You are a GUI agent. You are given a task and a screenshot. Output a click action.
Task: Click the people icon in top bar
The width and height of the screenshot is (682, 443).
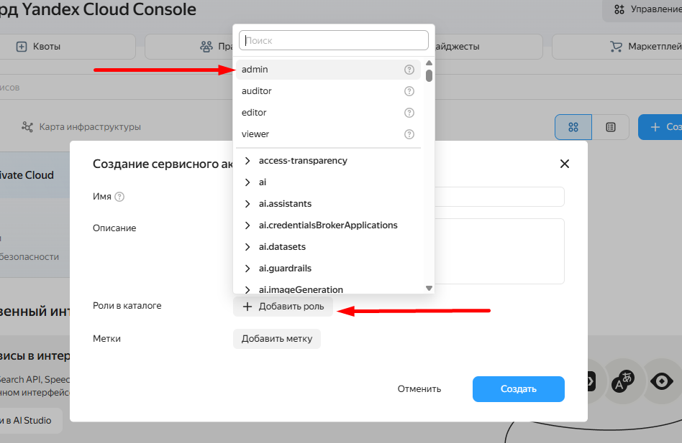(x=206, y=47)
